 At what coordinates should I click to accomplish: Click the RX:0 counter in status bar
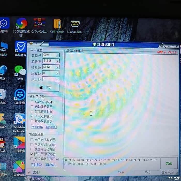tap(147, 172)
